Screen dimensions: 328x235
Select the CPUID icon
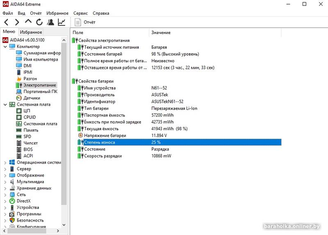point(19,117)
